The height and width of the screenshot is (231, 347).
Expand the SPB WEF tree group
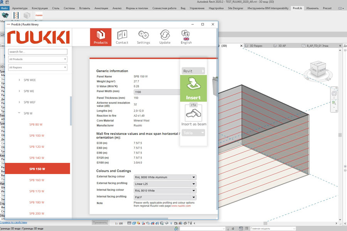[19, 102]
